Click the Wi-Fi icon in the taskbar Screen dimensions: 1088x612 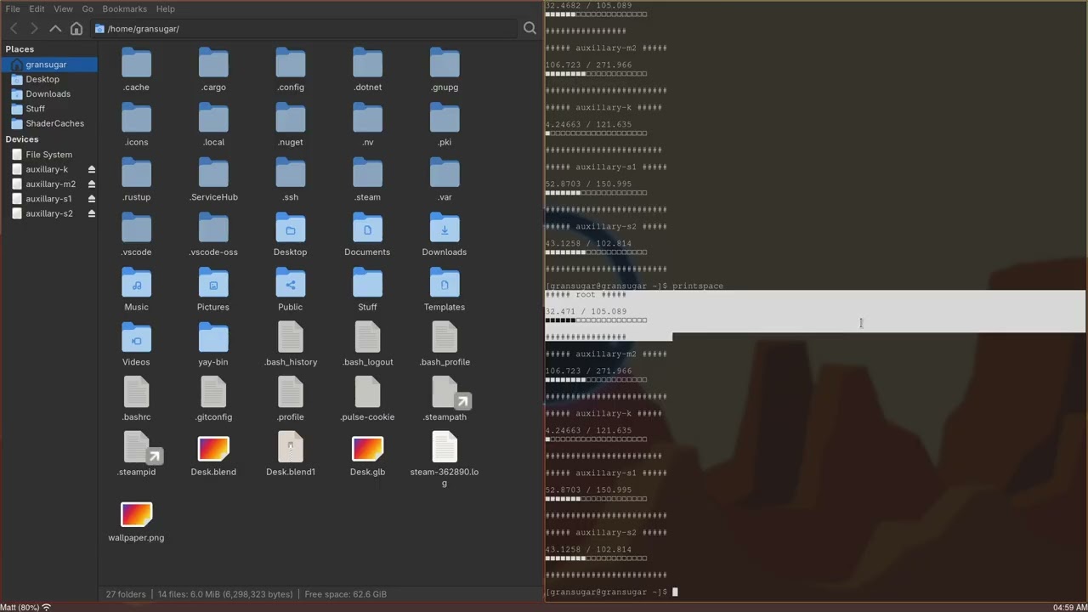click(47, 607)
